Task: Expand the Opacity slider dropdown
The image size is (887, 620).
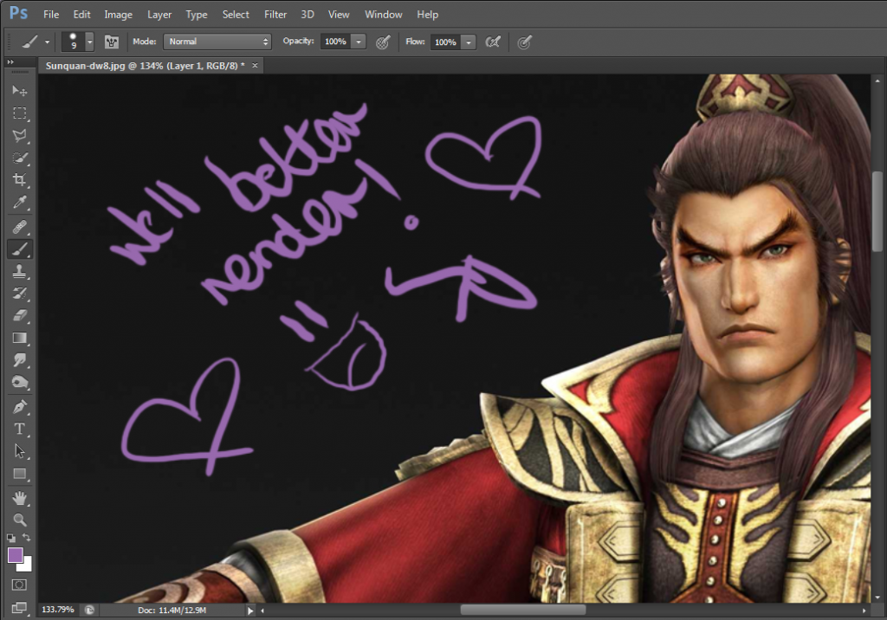Action: point(359,42)
